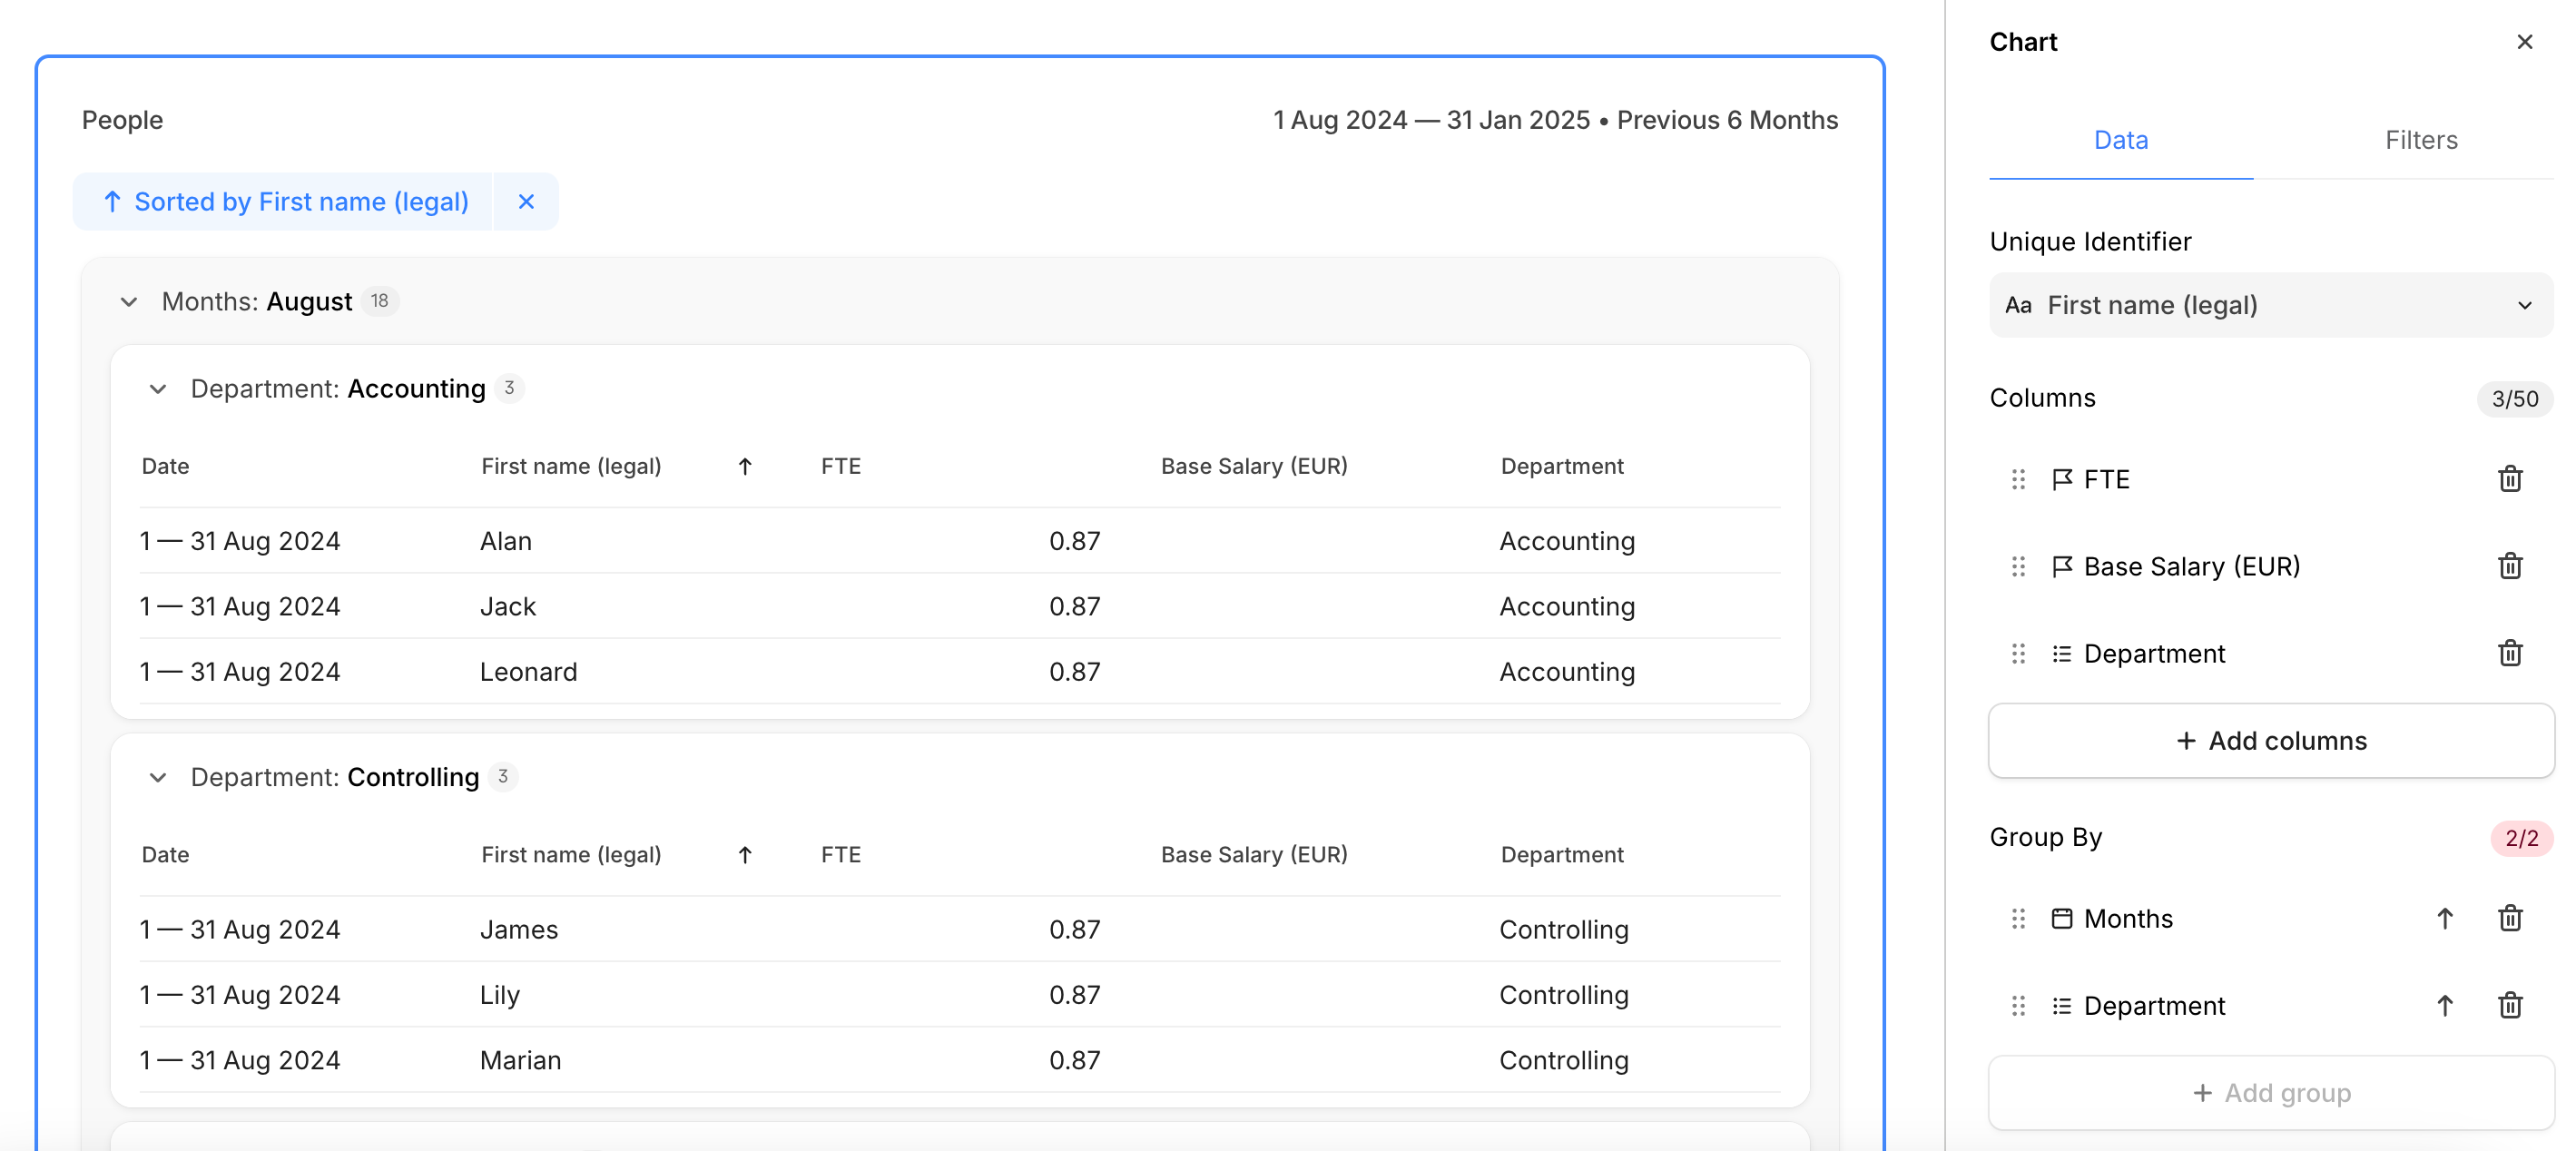Click Department header in Accounting table
Image resolution: width=2576 pixels, height=1151 pixels.
[1562, 466]
